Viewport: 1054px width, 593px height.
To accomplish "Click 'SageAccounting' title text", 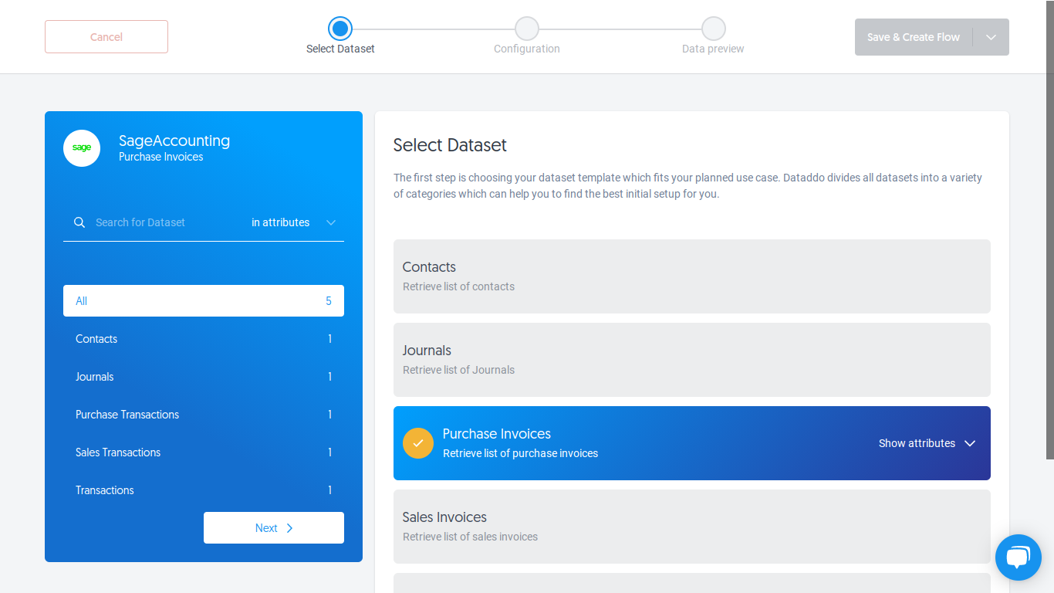I will pos(174,141).
